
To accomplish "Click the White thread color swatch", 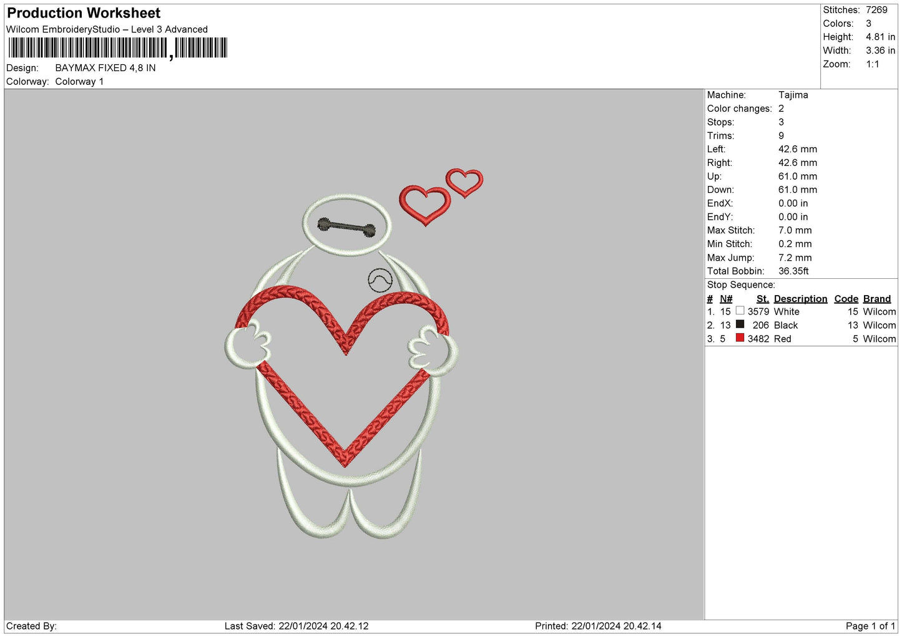I will pos(740,311).
